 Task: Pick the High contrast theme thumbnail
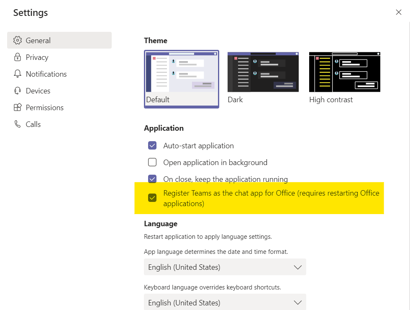[x=345, y=72]
